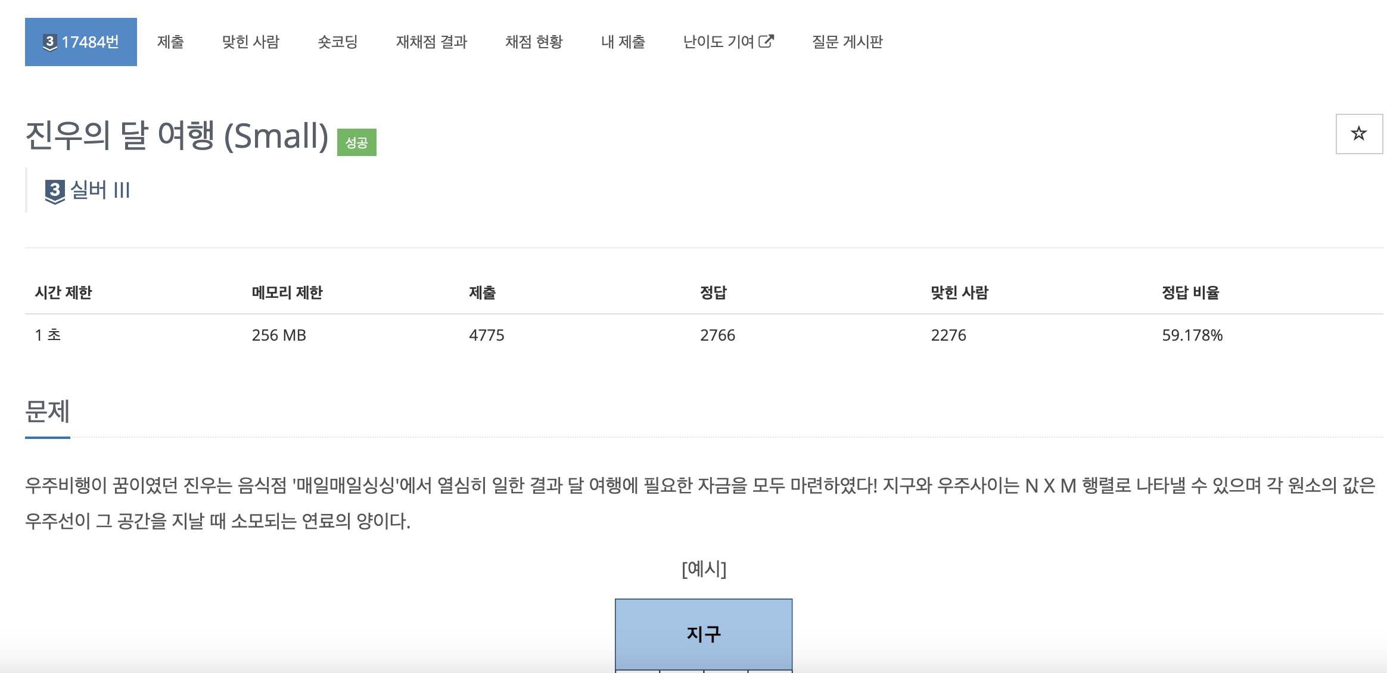Click the 정답 비율 value 59.178%
This screenshot has width=1387, height=673.
1192,335
